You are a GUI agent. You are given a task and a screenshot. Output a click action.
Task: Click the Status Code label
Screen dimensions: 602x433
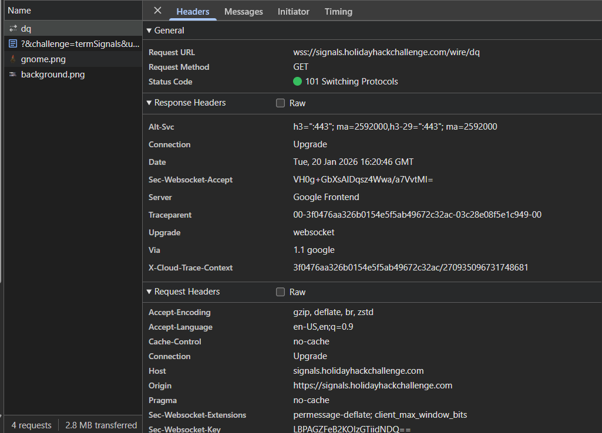pos(170,82)
